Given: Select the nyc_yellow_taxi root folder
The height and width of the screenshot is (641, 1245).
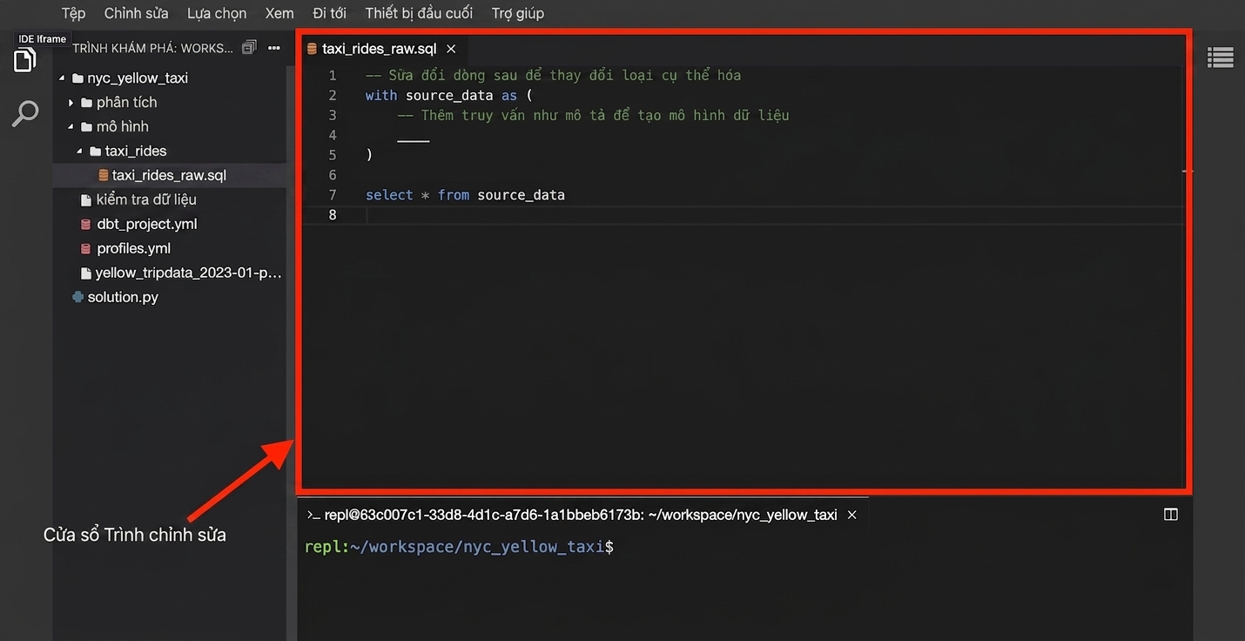Looking at the screenshot, I should (138, 78).
